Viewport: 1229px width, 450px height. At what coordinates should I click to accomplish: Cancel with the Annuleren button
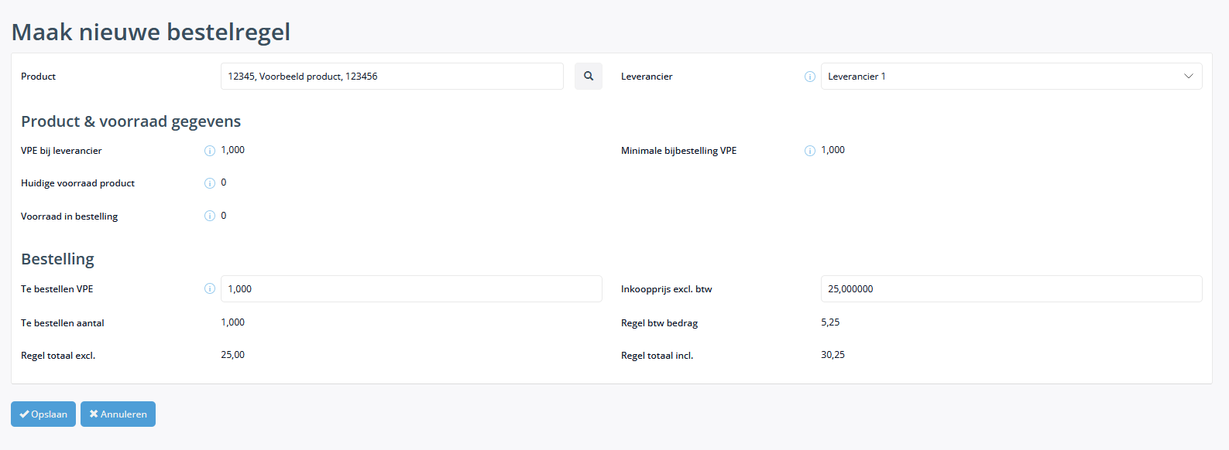click(118, 414)
